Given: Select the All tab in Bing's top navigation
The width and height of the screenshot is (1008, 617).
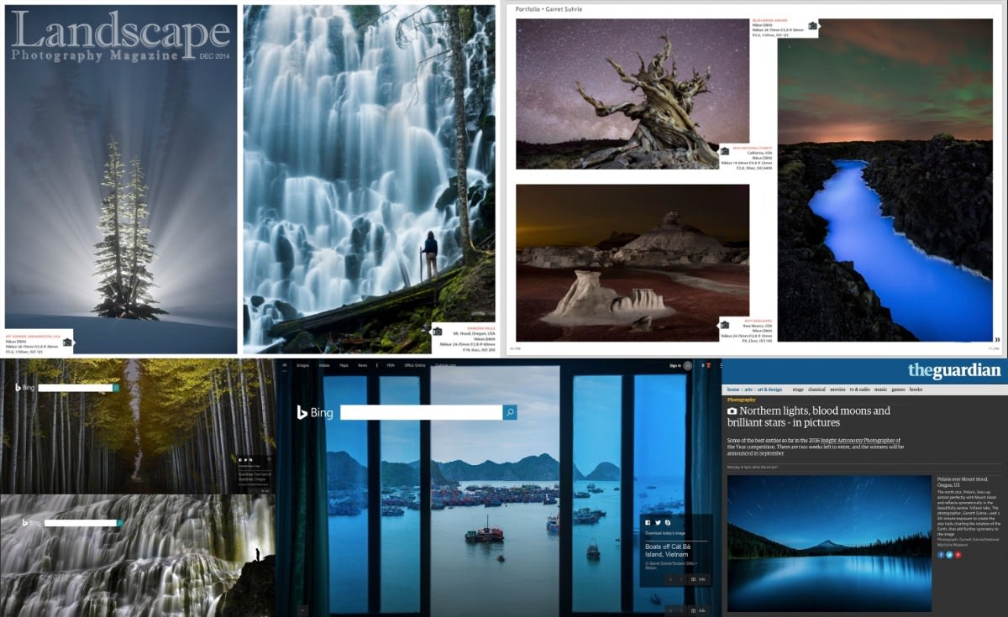Looking at the screenshot, I should coord(285,365).
